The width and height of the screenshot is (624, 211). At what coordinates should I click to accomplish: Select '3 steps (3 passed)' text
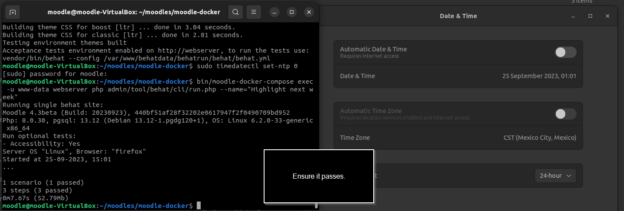38,190
